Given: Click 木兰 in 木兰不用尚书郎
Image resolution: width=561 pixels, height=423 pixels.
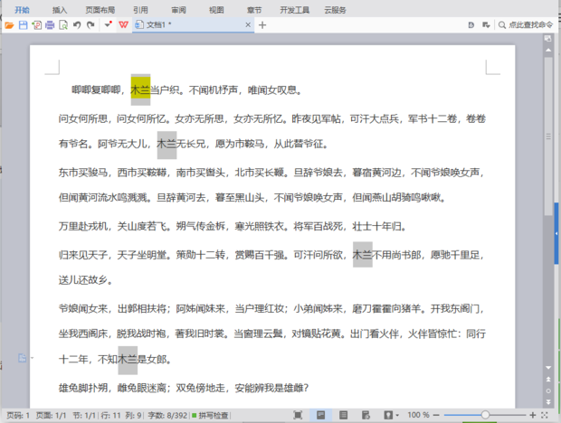Looking at the screenshot, I should pos(363,255).
